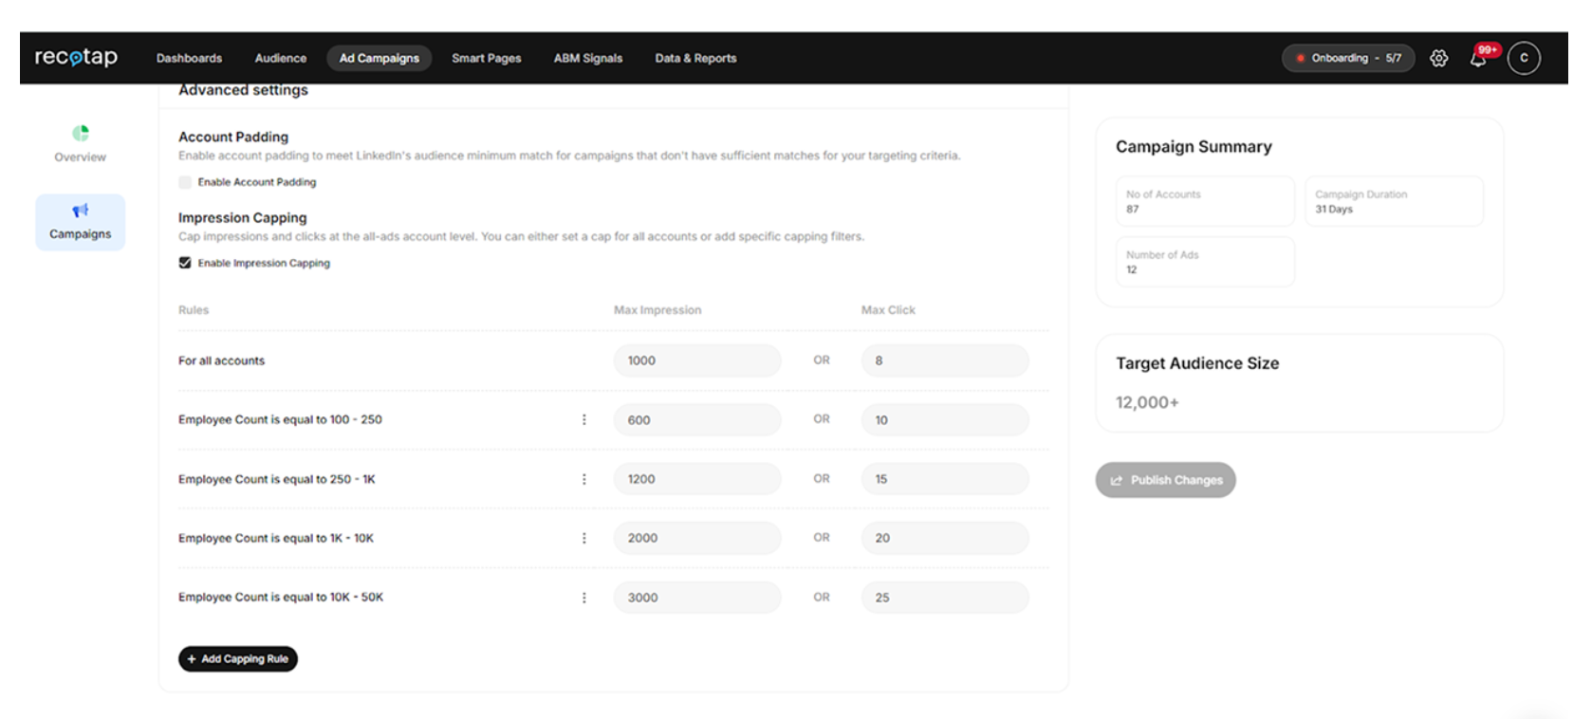Click Publish Changes button

coord(1165,480)
